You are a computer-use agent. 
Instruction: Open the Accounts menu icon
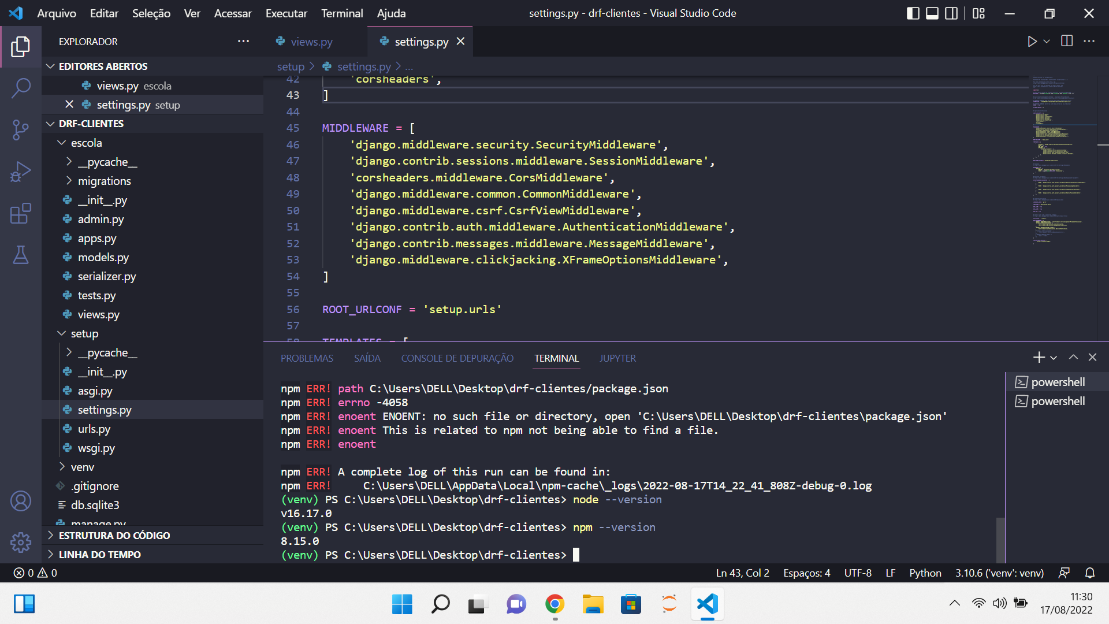click(21, 501)
